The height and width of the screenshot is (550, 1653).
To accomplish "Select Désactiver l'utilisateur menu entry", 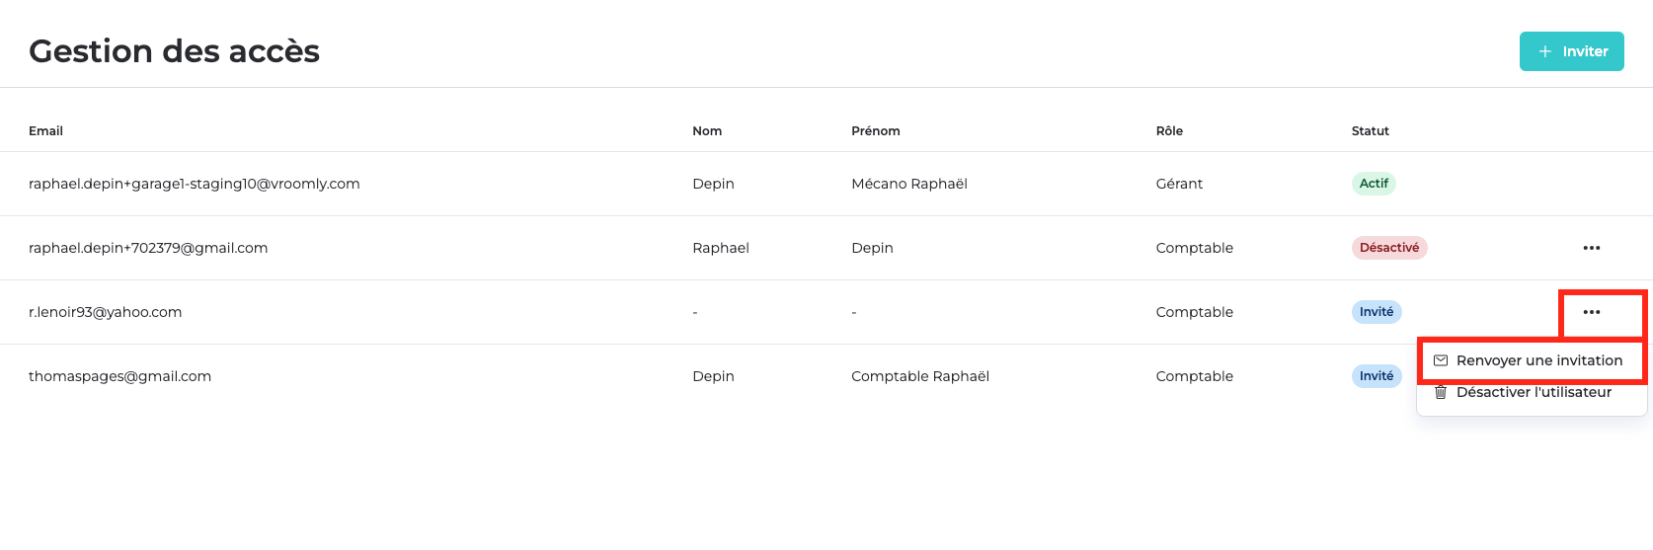I will point(1532,392).
